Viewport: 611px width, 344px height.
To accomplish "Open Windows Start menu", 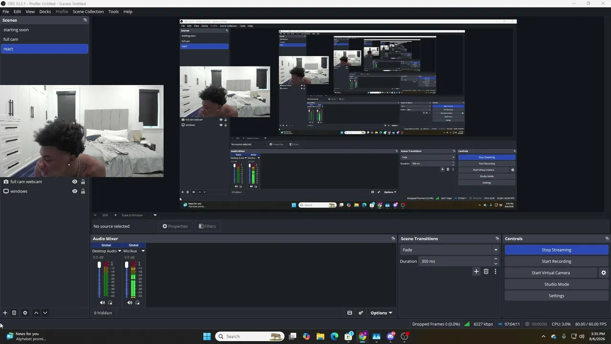I will point(207,336).
